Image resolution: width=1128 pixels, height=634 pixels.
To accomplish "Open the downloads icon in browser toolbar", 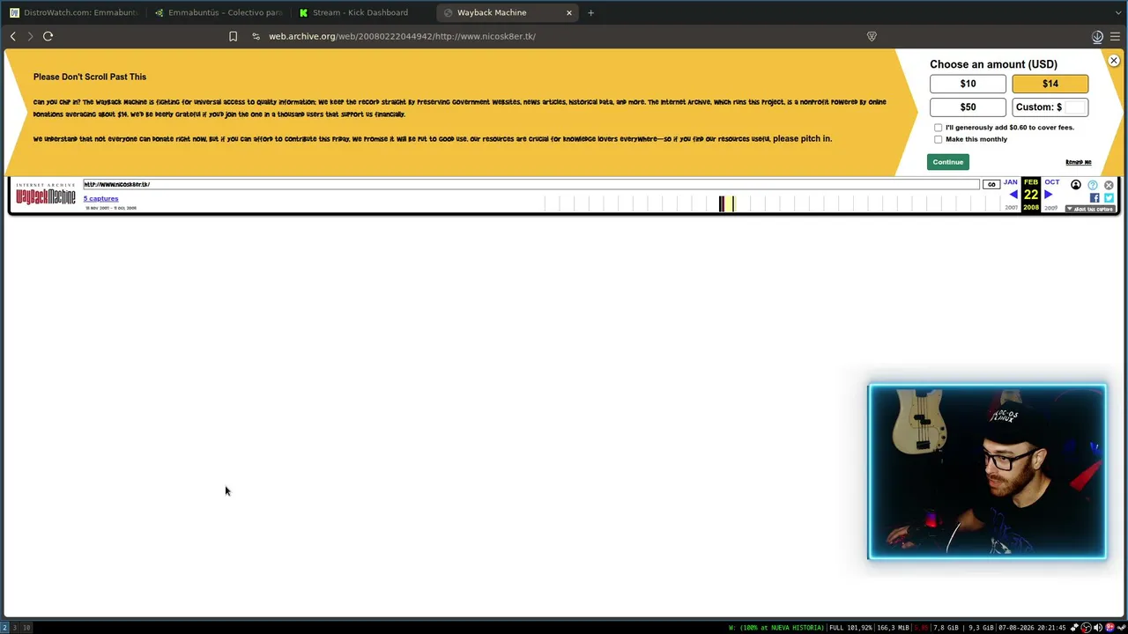I will coord(1097,36).
